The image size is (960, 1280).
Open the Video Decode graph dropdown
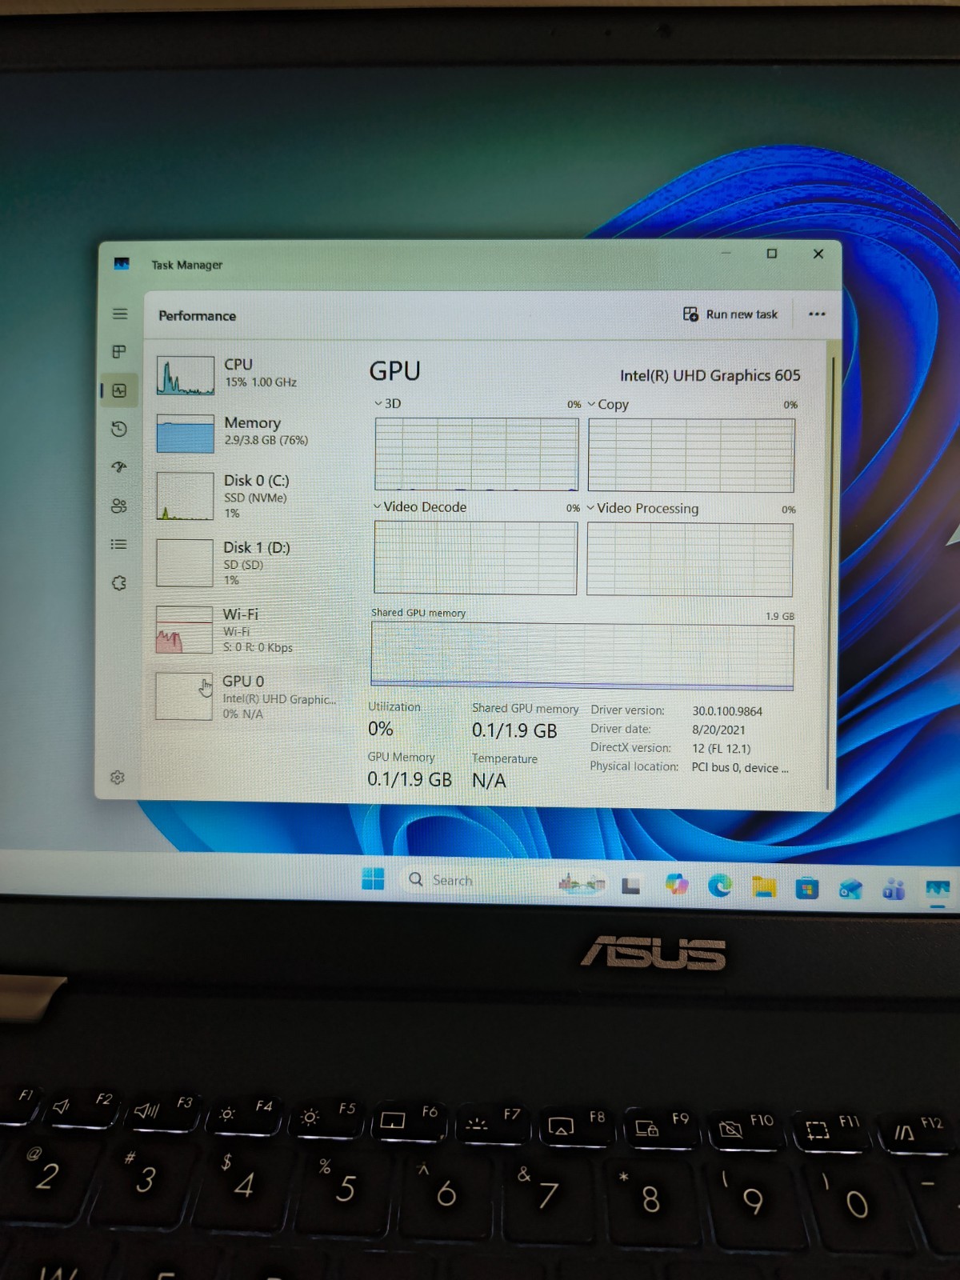(378, 506)
